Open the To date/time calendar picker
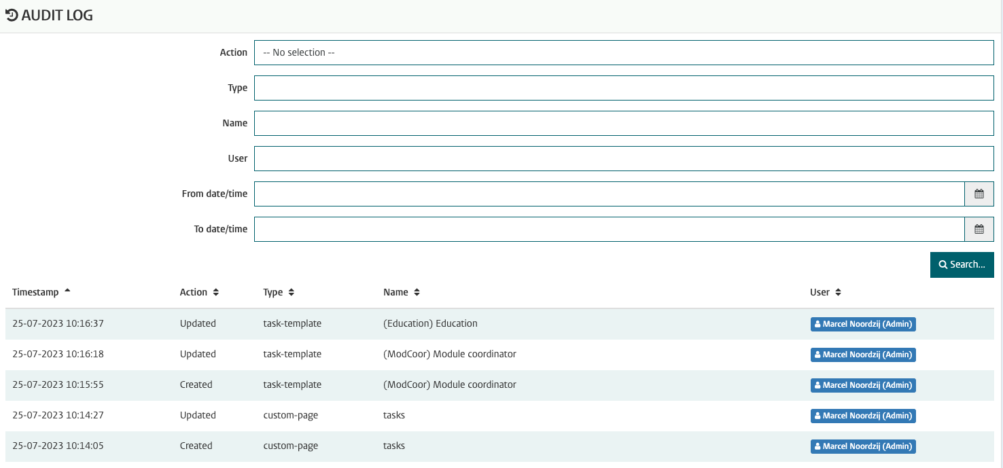The image size is (1003, 468). [979, 229]
